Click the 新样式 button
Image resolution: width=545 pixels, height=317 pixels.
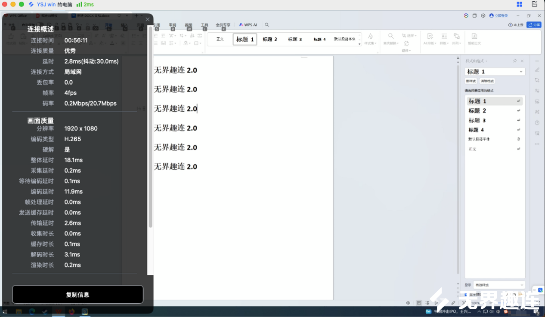tap(471, 81)
